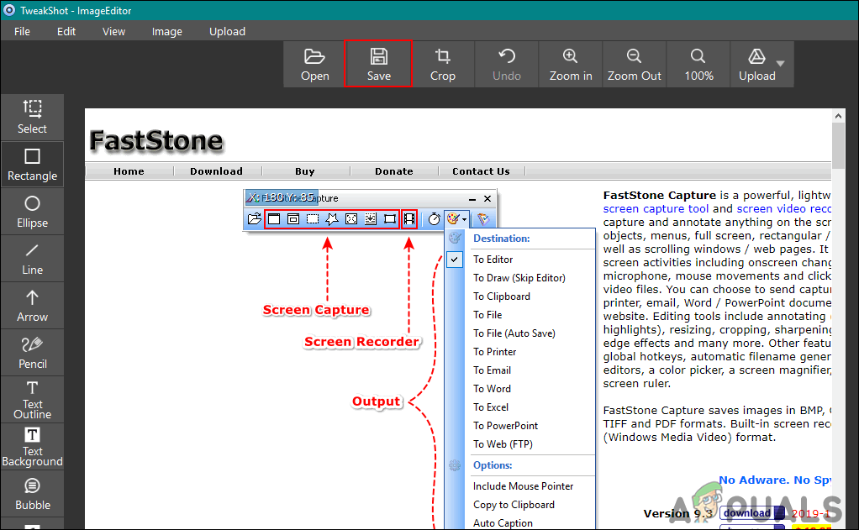Click the download button near Version 9.3
This screenshot has width=859, height=530.
[x=753, y=513]
